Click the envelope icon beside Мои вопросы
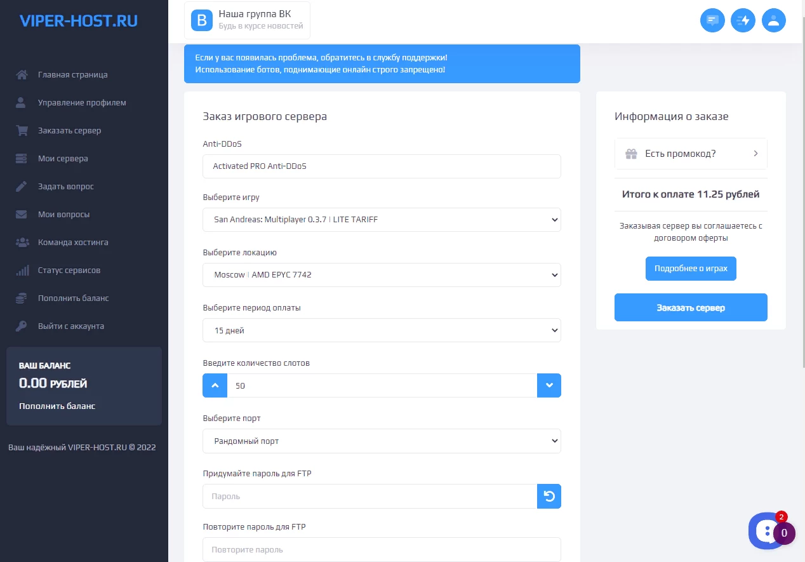Image resolution: width=805 pixels, height=562 pixels. (22, 215)
